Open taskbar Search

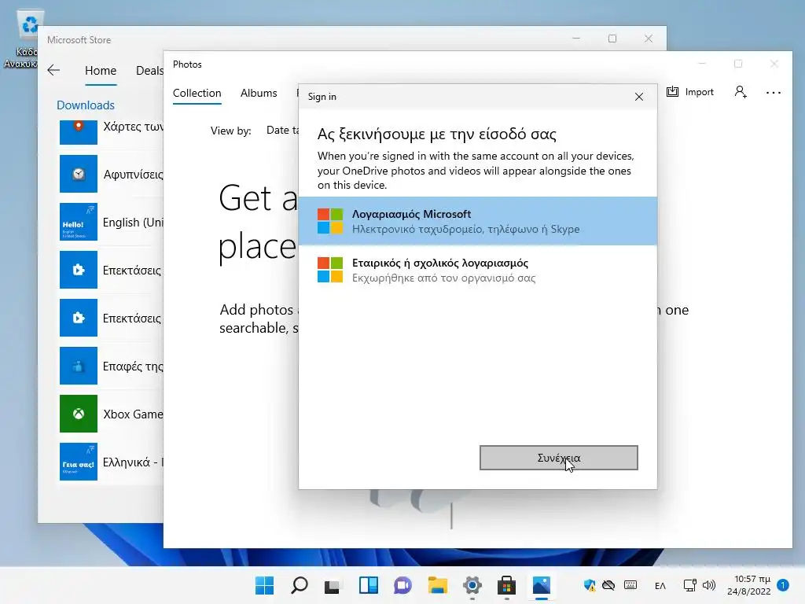[x=300, y=585]
